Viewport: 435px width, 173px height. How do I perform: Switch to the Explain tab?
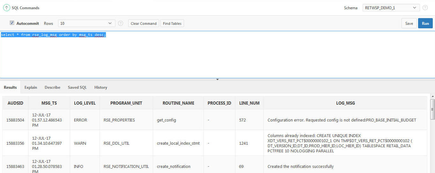pos(31,87)
